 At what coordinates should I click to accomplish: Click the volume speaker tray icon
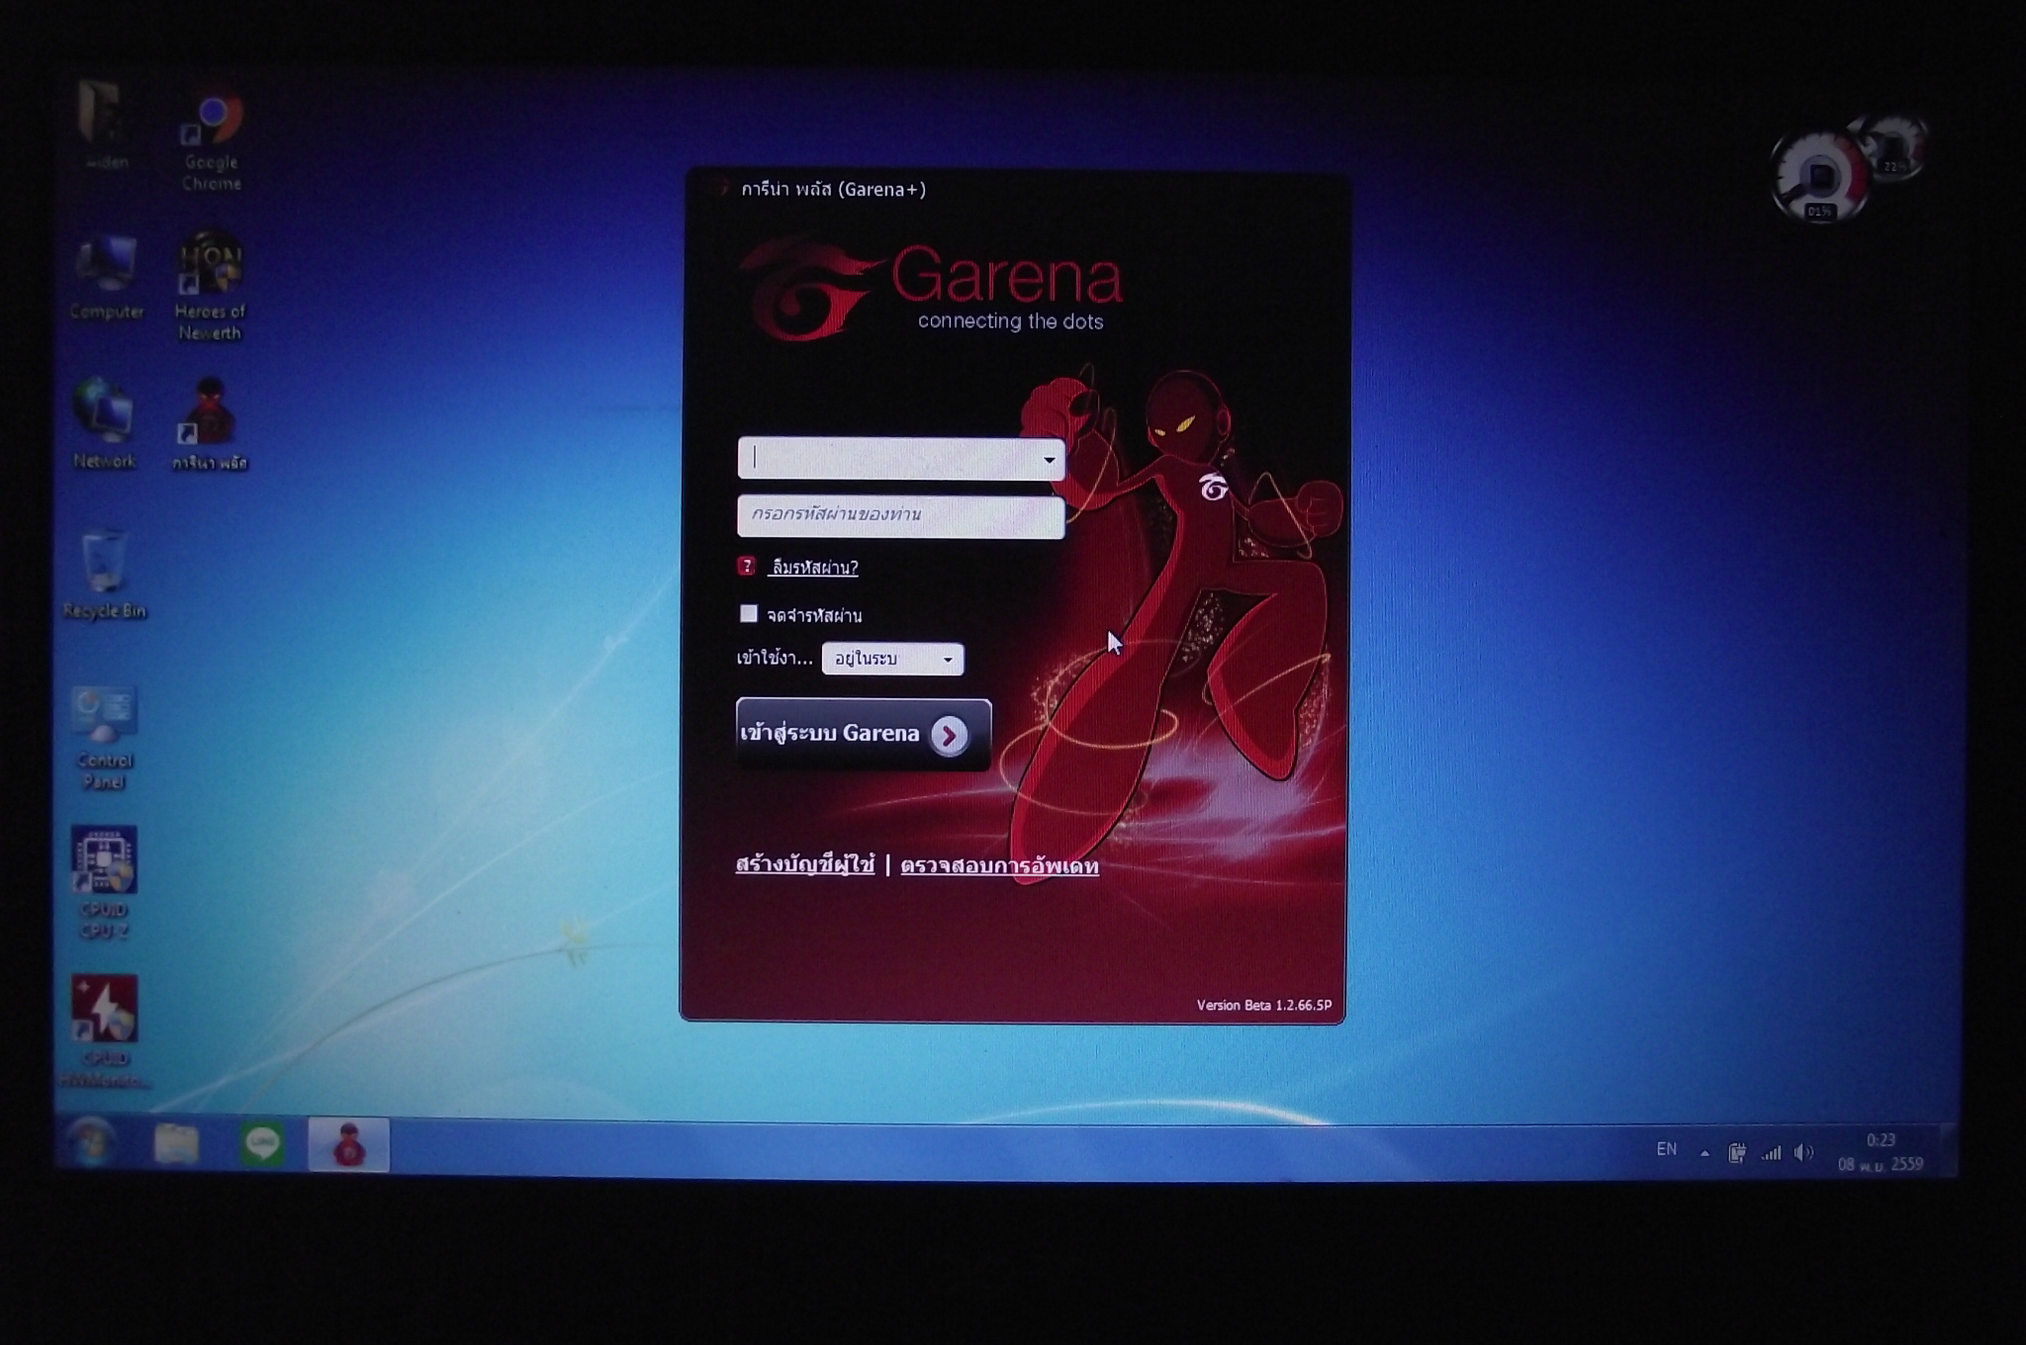pyautogui.click(x=1803, y=1152)
